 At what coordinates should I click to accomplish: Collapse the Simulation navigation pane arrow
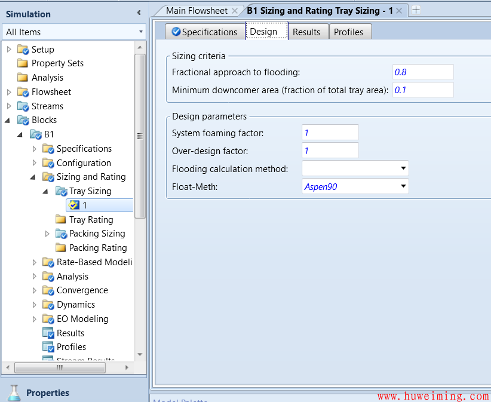click(x=139, y=13)
